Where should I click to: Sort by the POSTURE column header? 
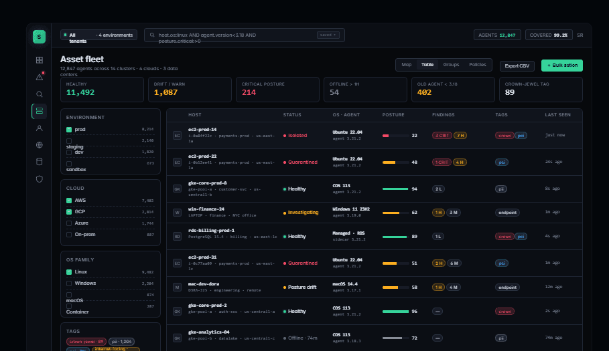[x=393, y=115]
